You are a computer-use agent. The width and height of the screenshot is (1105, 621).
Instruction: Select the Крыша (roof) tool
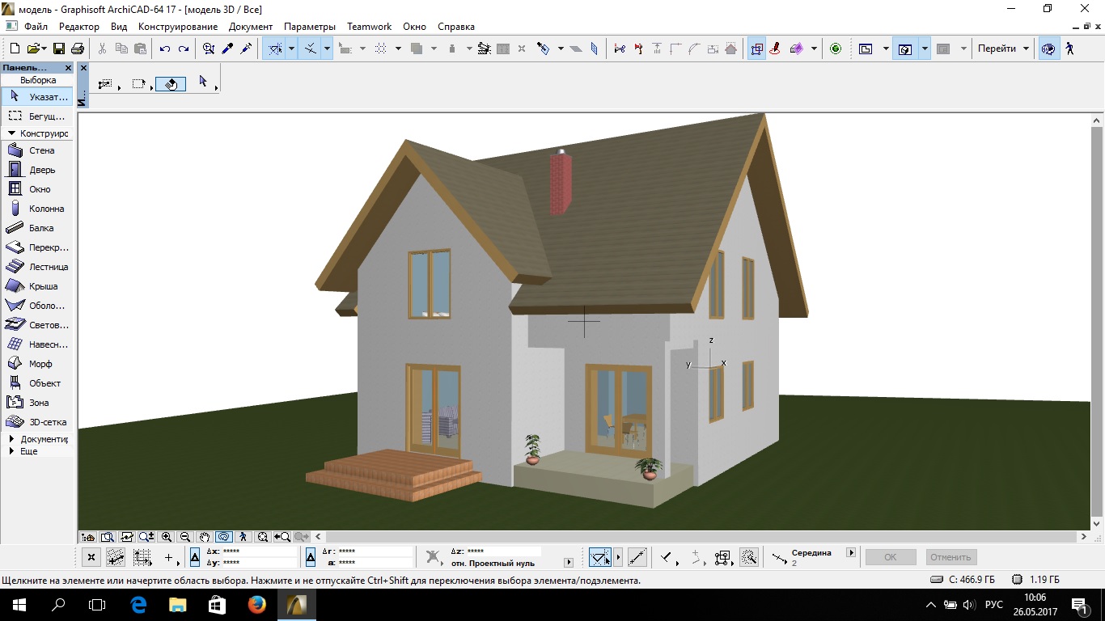coord(36,286)
